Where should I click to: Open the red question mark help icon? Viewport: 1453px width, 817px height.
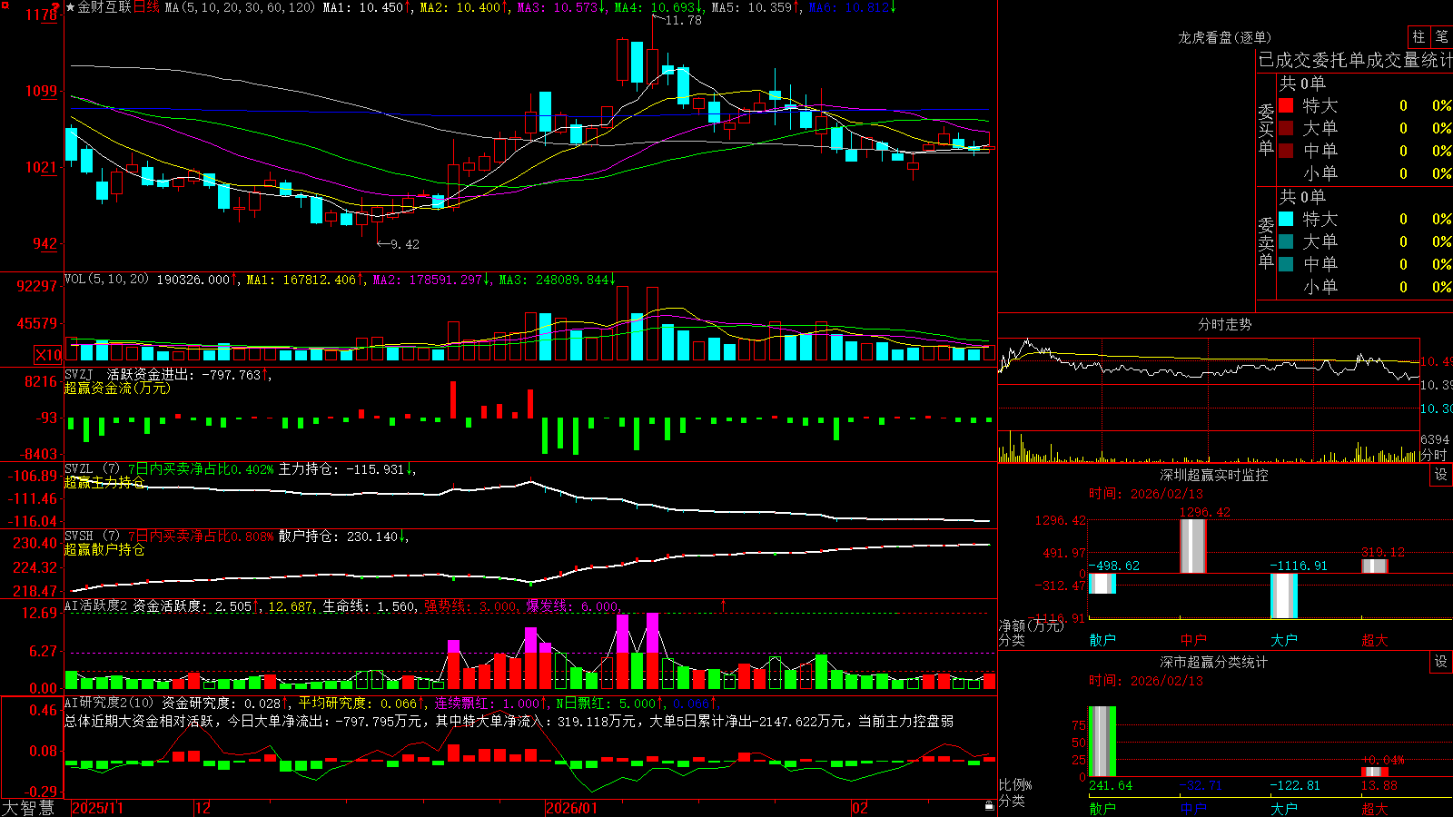(56, 7)
